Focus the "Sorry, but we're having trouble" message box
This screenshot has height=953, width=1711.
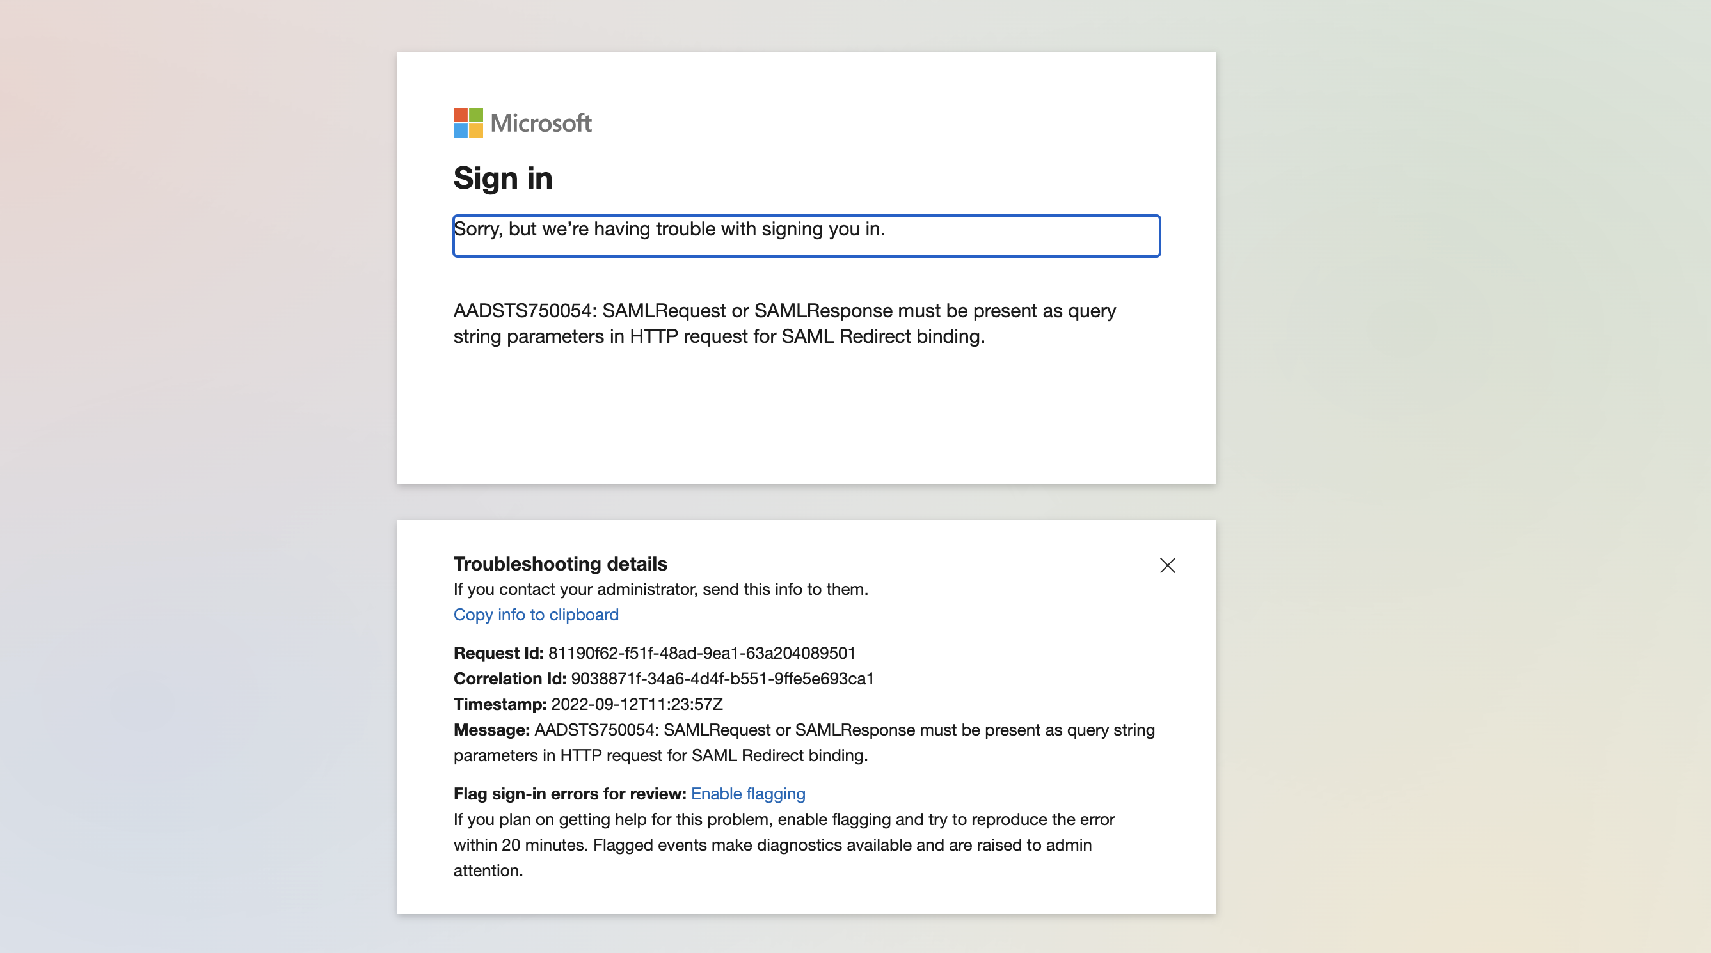click(x=806, y=236)
